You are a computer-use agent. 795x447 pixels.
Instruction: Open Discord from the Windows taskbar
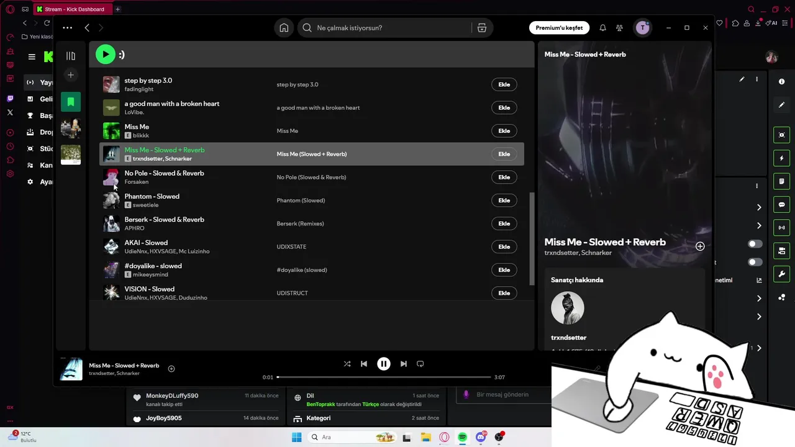click(x=481, y=437)
